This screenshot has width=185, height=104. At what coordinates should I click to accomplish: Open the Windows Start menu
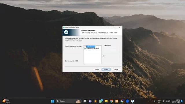pos(52,101)
